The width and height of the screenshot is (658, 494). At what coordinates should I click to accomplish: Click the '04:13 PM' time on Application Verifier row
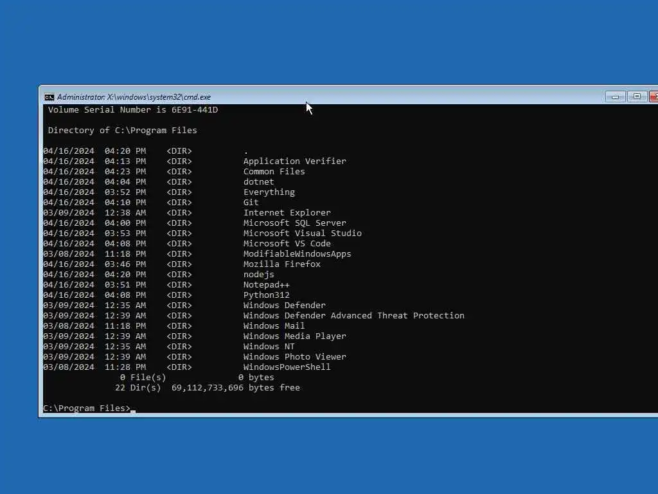point(125,161)
